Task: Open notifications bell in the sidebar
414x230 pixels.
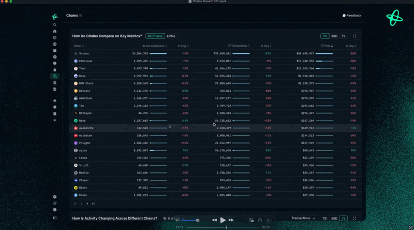Action: click(55, 107)
